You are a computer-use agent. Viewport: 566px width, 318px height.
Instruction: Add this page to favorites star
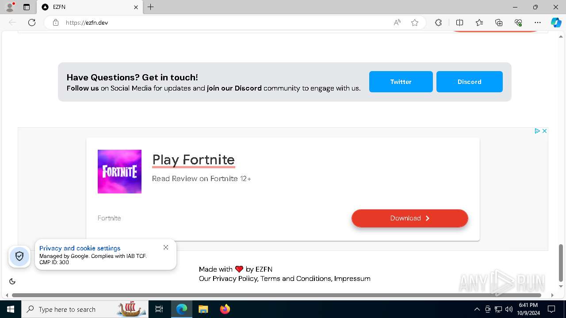pos(415,23)
